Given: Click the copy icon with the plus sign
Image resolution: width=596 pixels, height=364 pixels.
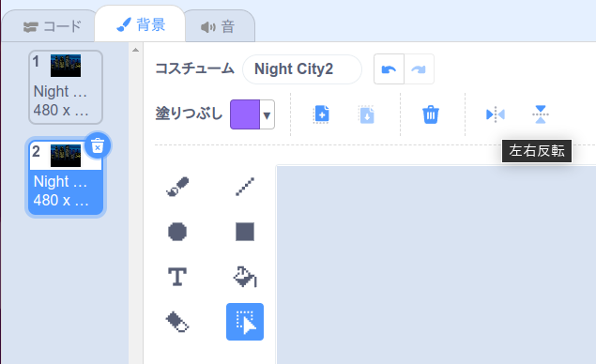Looking at the screenshot, I should pos(321,114).
